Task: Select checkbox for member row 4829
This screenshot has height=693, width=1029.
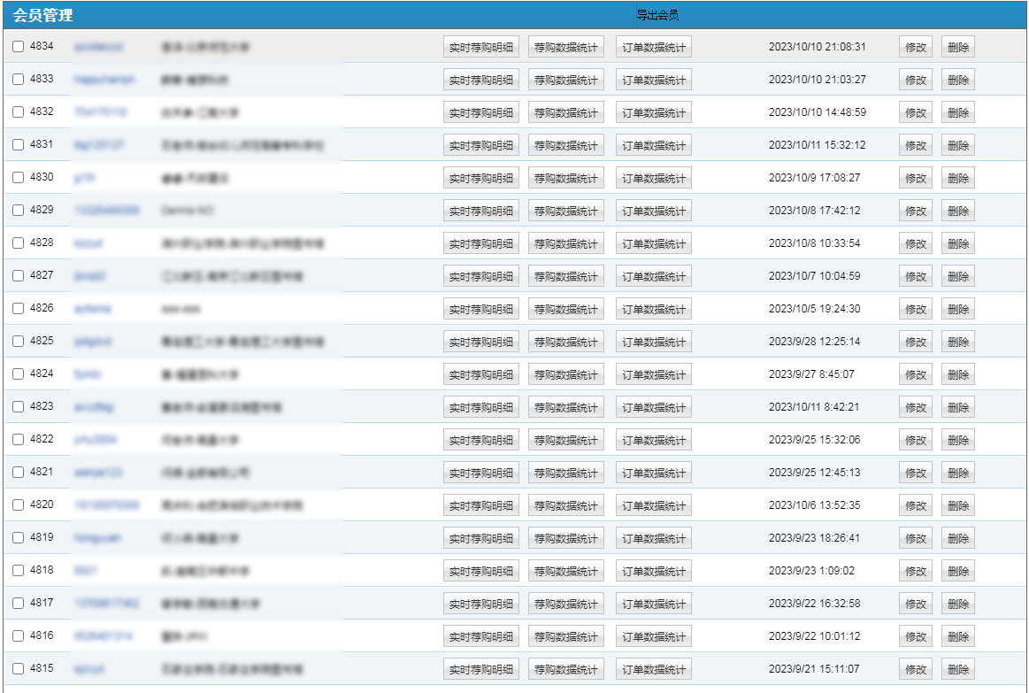Action: 19,211
